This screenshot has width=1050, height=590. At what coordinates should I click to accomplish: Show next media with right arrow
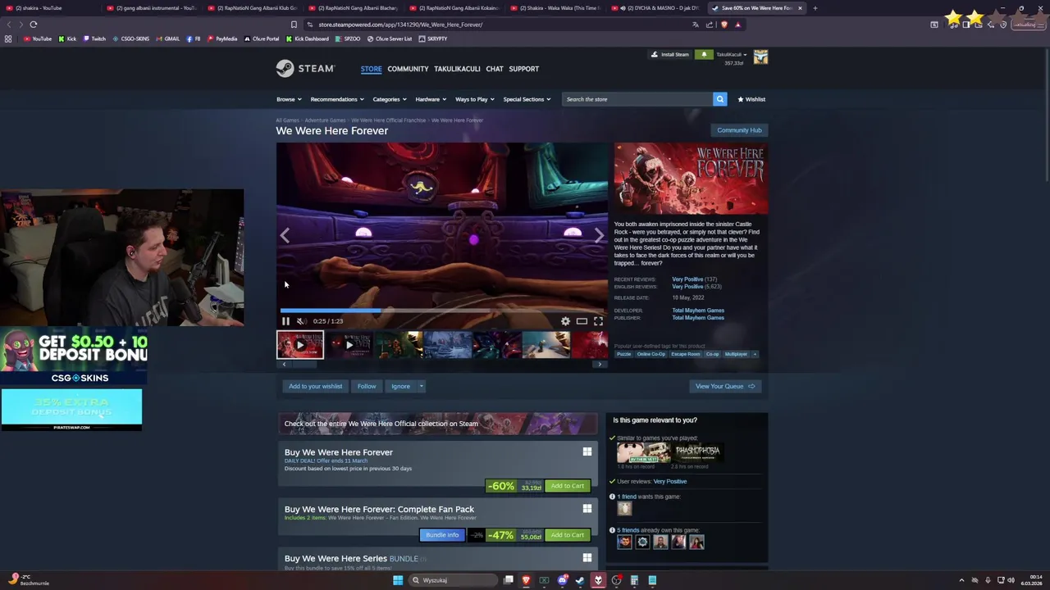pyautogui.click(x=599, y=236)
